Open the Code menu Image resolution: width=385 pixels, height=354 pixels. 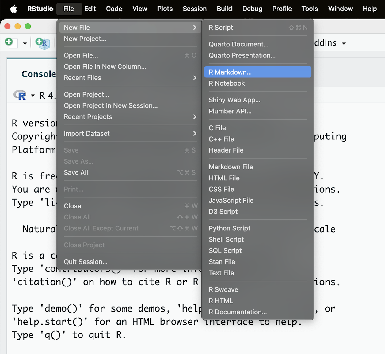114,9
